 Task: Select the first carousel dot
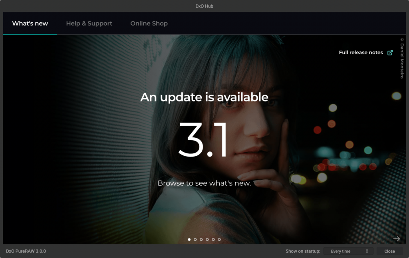point(189,240)
